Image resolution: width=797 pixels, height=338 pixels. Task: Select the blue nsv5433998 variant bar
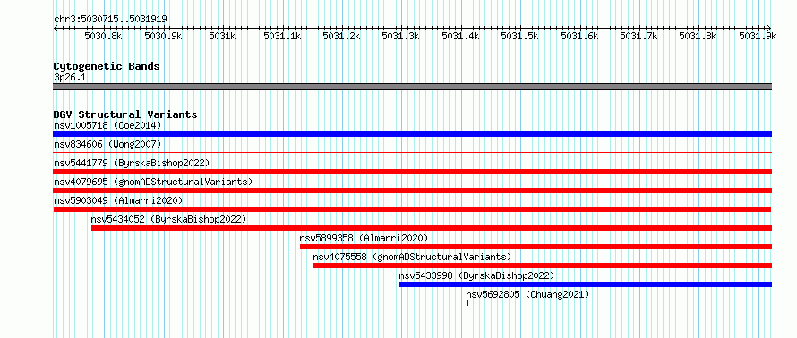(x=586, y=284)
